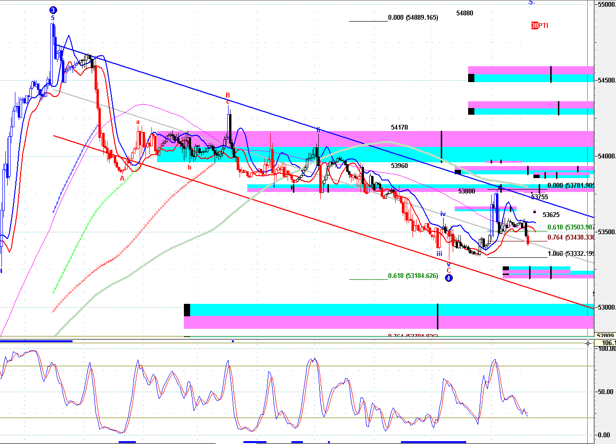Select the red B wave label
Viewport: 616px width, 444px height.
pyautogui.click(x=228, y=95)
